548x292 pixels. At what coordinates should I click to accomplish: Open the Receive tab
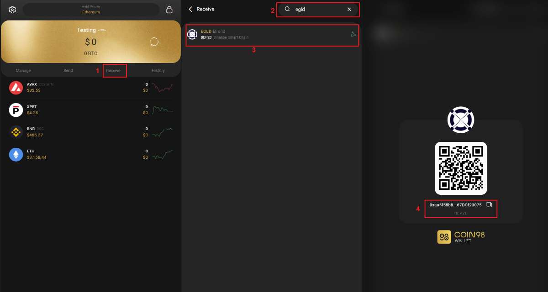pyautogui.click(x=113, y=71)
